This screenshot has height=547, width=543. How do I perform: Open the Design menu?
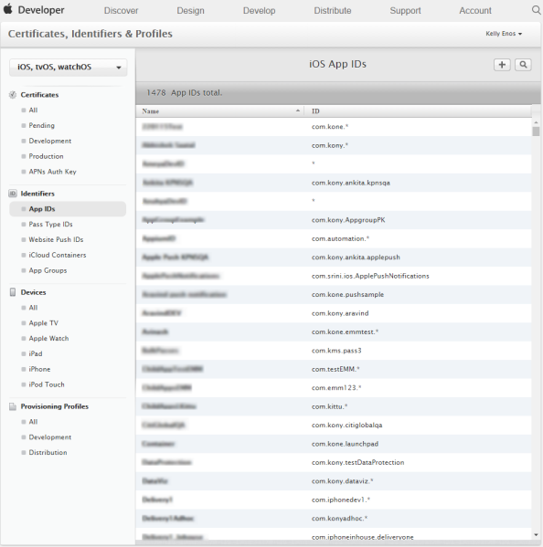[190, 10]
